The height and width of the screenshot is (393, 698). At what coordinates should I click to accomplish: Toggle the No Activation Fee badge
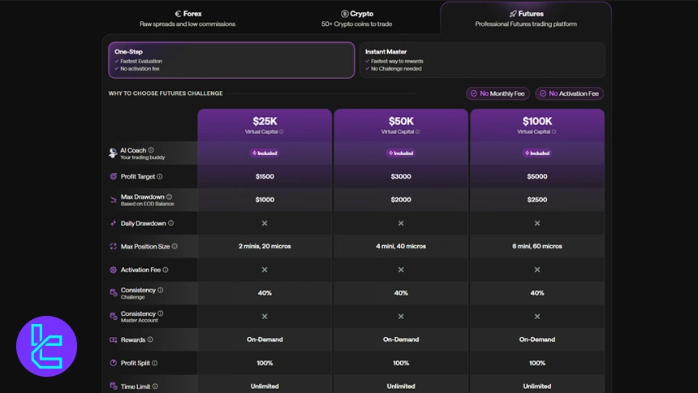(x=569, y=93)
